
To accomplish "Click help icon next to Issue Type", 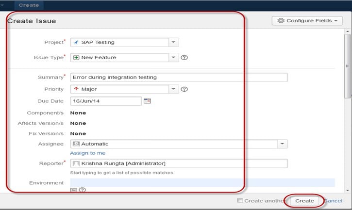I will (184, 58).
